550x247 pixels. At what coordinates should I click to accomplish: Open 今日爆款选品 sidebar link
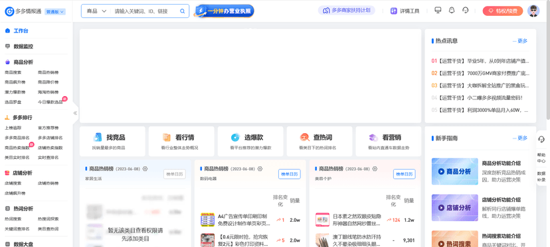[x=50, y=102]
